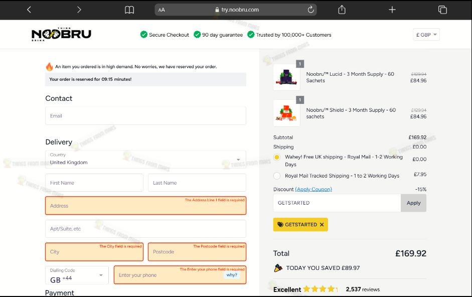Click the 'why?' phone help link
This screenshot has height=297, width=472.
232,275
